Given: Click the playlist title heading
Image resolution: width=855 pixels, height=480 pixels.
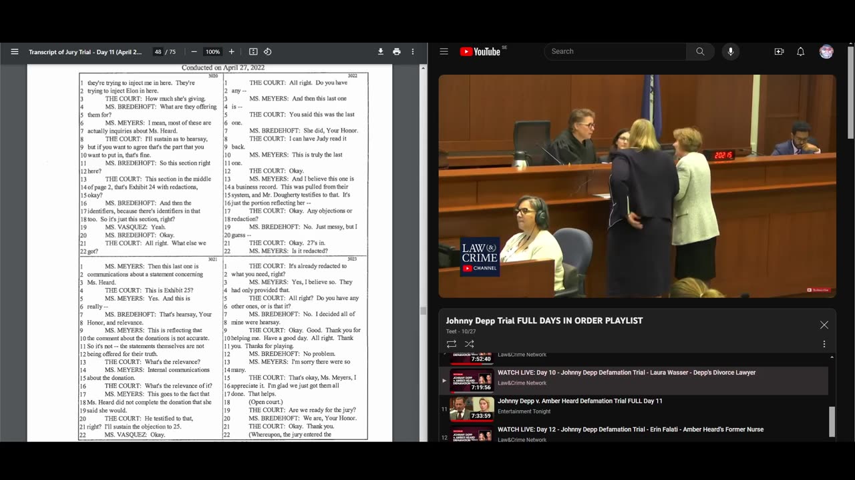Looking at the screenshot, I should pyautogui.click(x=544, y=321).
